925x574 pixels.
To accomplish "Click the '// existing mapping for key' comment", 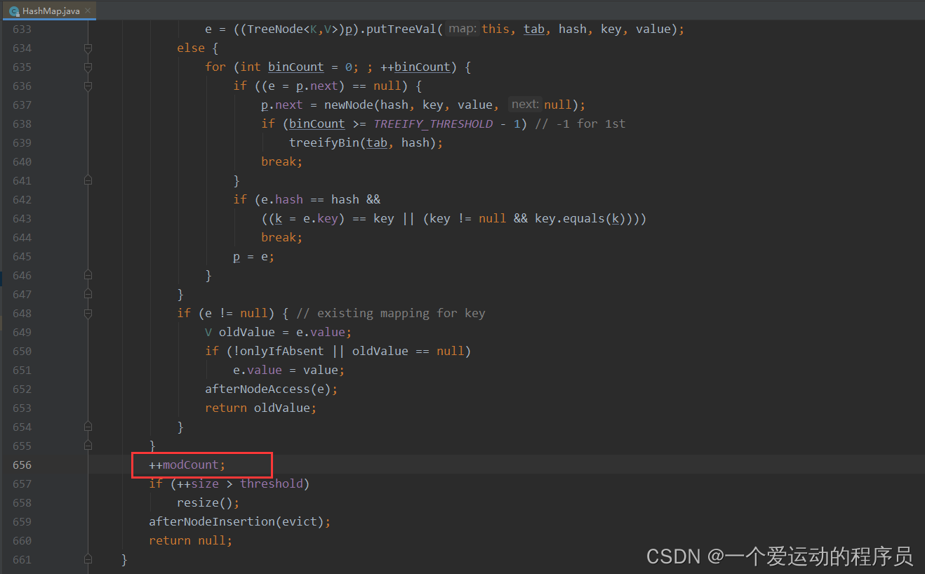I will click(x=391, y=313).
